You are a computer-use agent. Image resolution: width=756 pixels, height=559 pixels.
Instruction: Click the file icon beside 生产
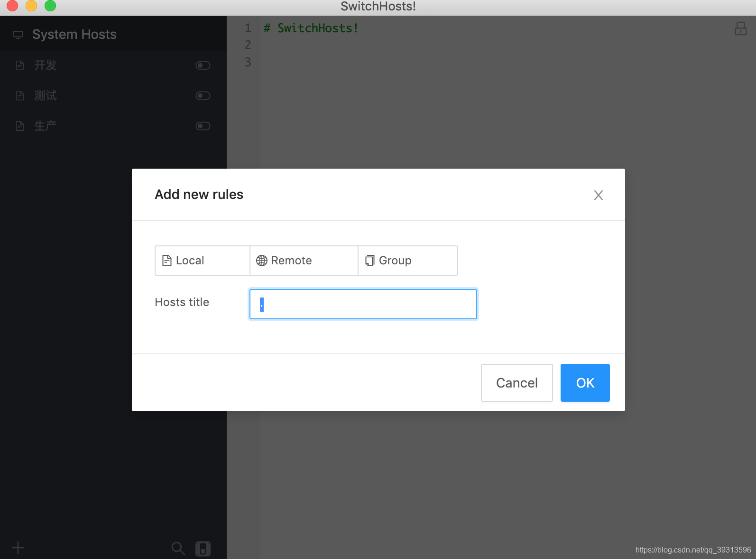point(20,126)
